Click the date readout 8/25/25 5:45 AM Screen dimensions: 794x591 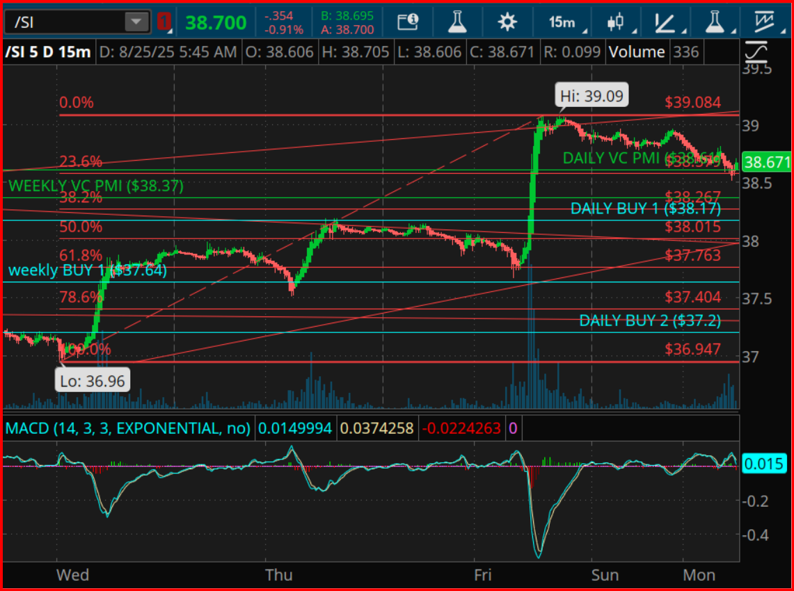(168, 51)
